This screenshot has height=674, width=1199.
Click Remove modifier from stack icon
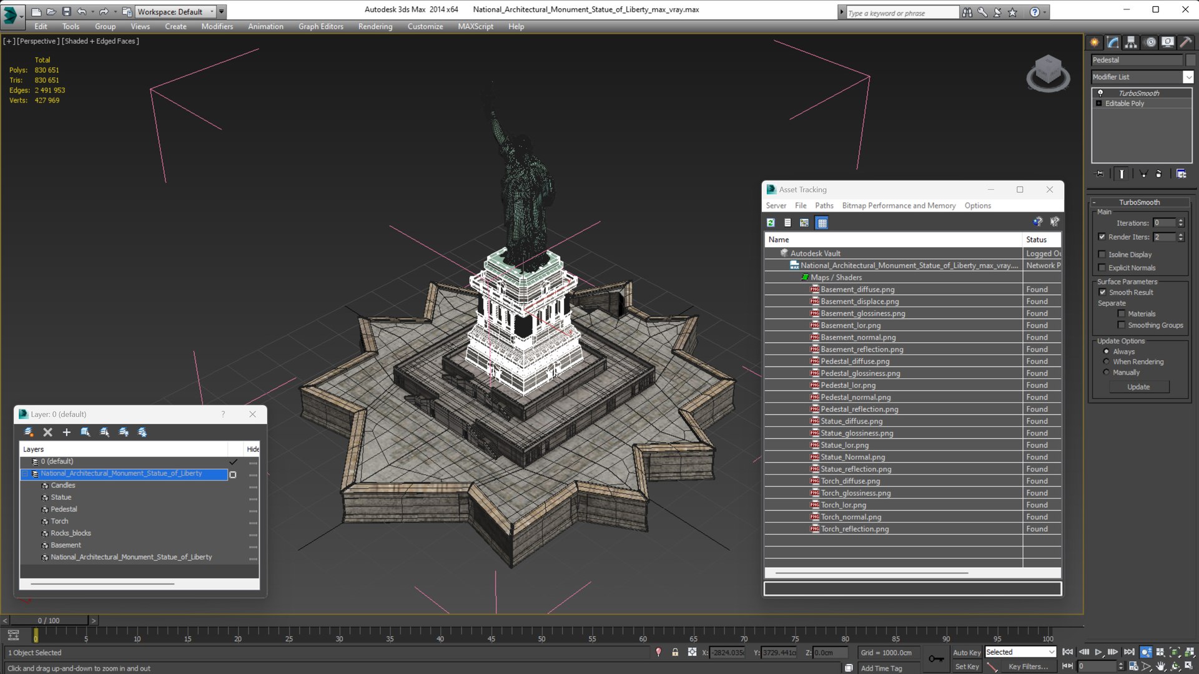[1159, 174]
